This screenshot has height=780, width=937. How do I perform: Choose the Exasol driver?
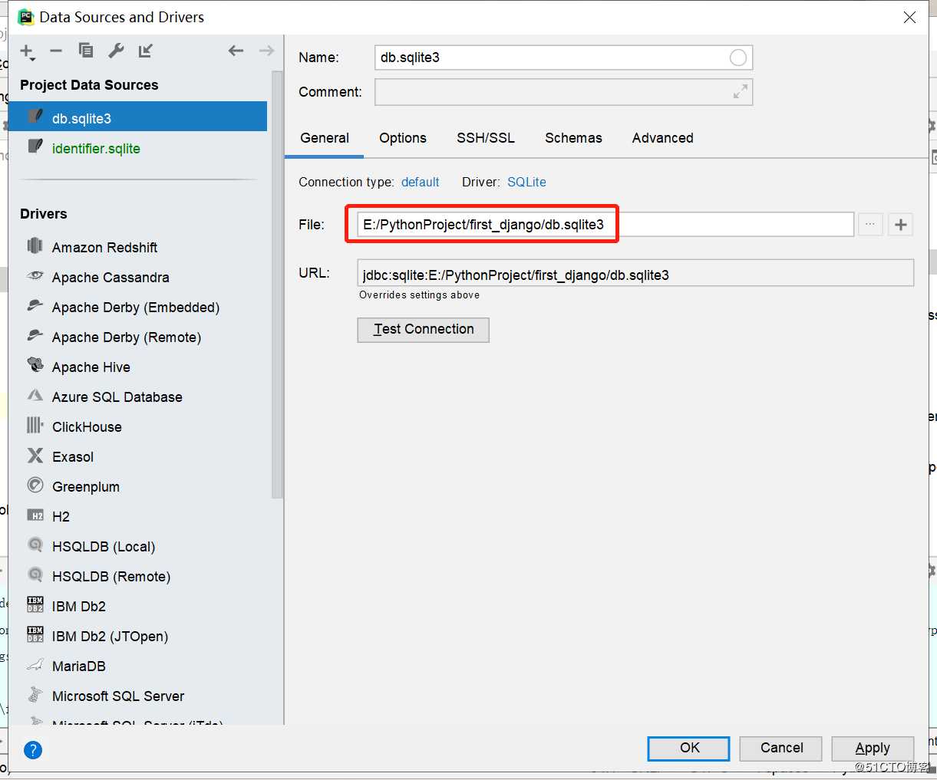coord(73,456)
